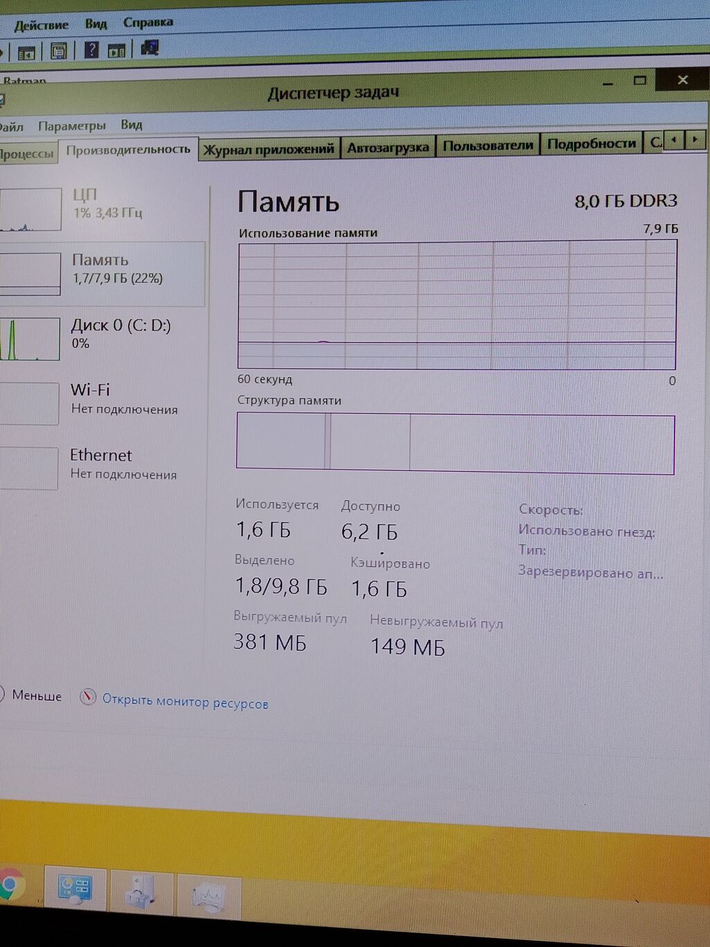Click the console tree toolbar icon
This screenshot has width=710, height=947.
(x=27, y=52)
